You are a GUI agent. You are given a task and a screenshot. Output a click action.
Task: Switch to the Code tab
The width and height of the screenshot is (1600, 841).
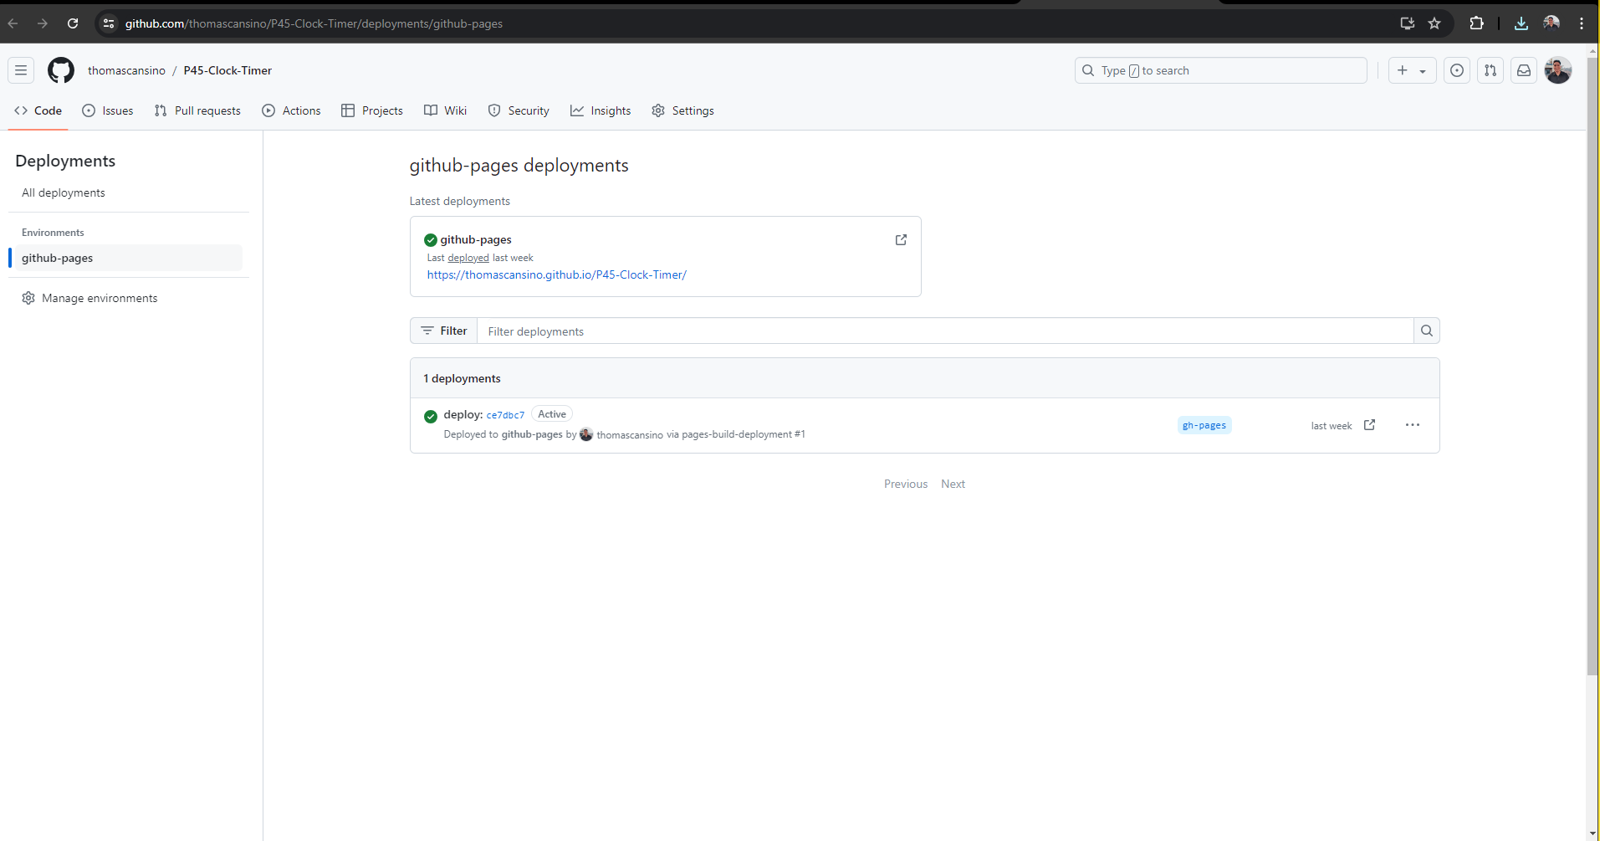point(38,110)
